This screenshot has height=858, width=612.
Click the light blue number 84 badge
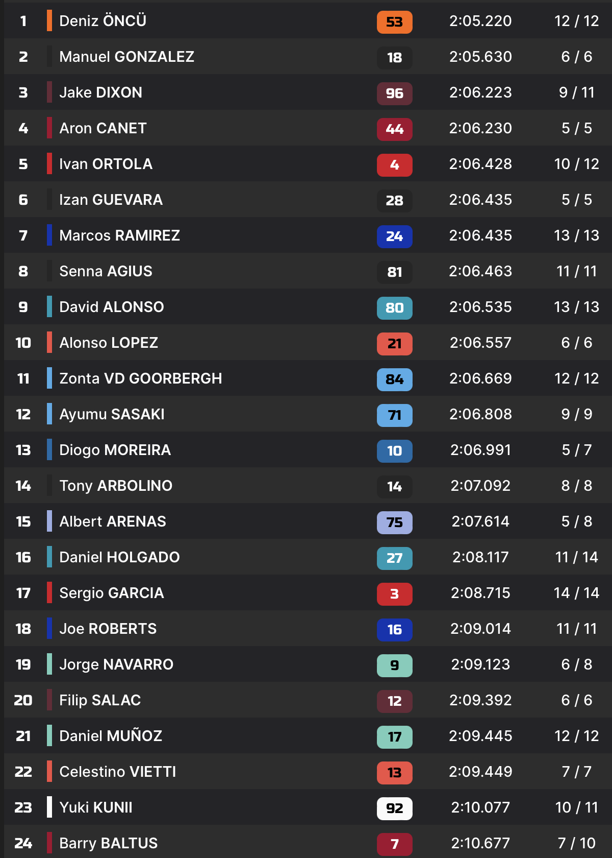point(394,379)
